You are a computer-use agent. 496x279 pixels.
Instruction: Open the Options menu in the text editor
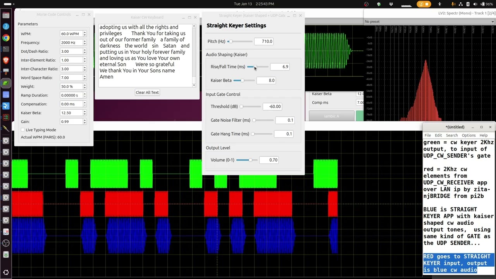tap(468, 135)
